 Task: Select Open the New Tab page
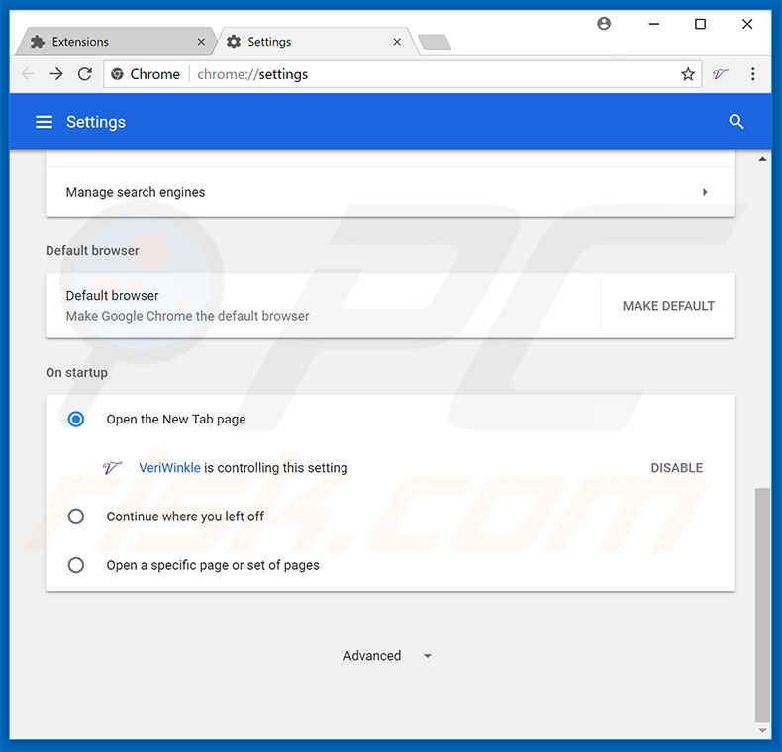click(76, 419)
